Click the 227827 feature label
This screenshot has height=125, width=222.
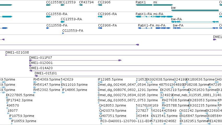(142, 111)
